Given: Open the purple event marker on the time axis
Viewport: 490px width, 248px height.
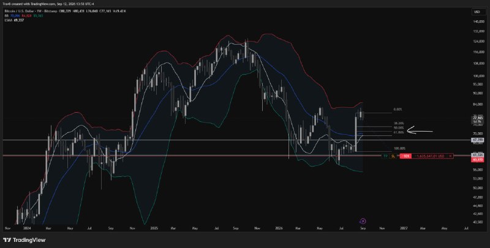Looking at the screenshot, I should pyautogui.click(x=363, y=222).
